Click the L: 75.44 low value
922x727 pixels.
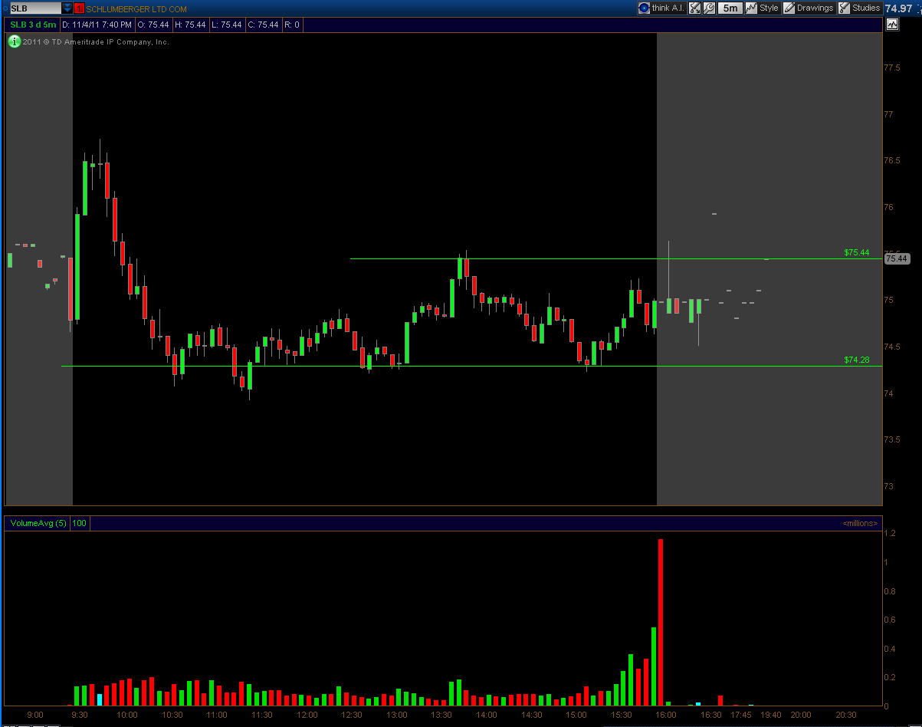tap(226, 25)
